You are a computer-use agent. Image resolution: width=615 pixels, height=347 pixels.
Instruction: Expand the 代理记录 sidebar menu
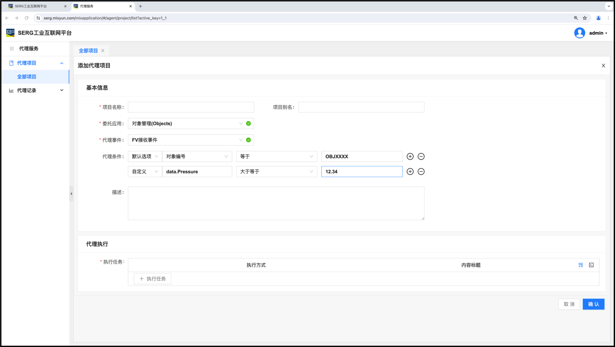click(x=37, y=90)
